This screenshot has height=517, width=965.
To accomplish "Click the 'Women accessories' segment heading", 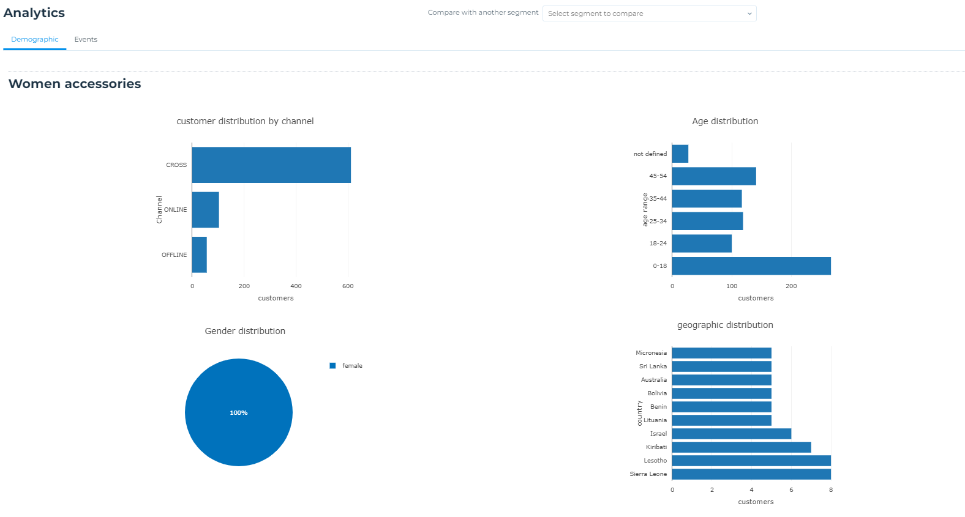I will click(x=75, y=84).
